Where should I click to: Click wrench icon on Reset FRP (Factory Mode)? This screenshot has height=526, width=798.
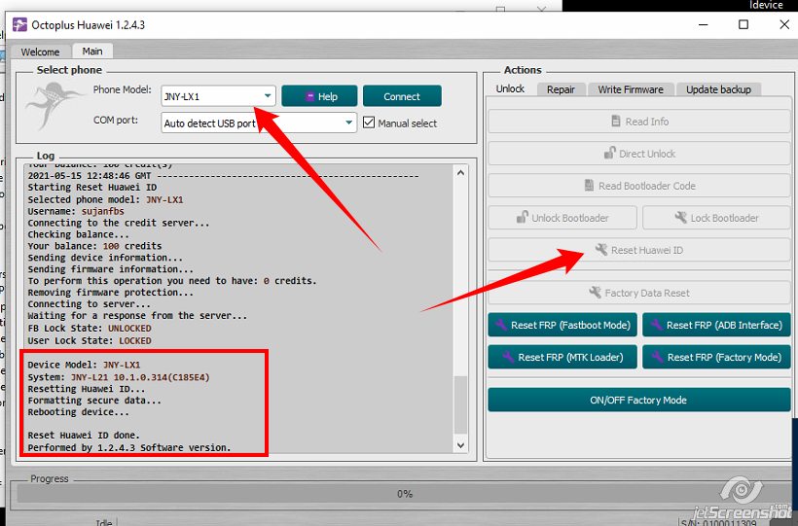pyautogui.click(x=658, y=357)
